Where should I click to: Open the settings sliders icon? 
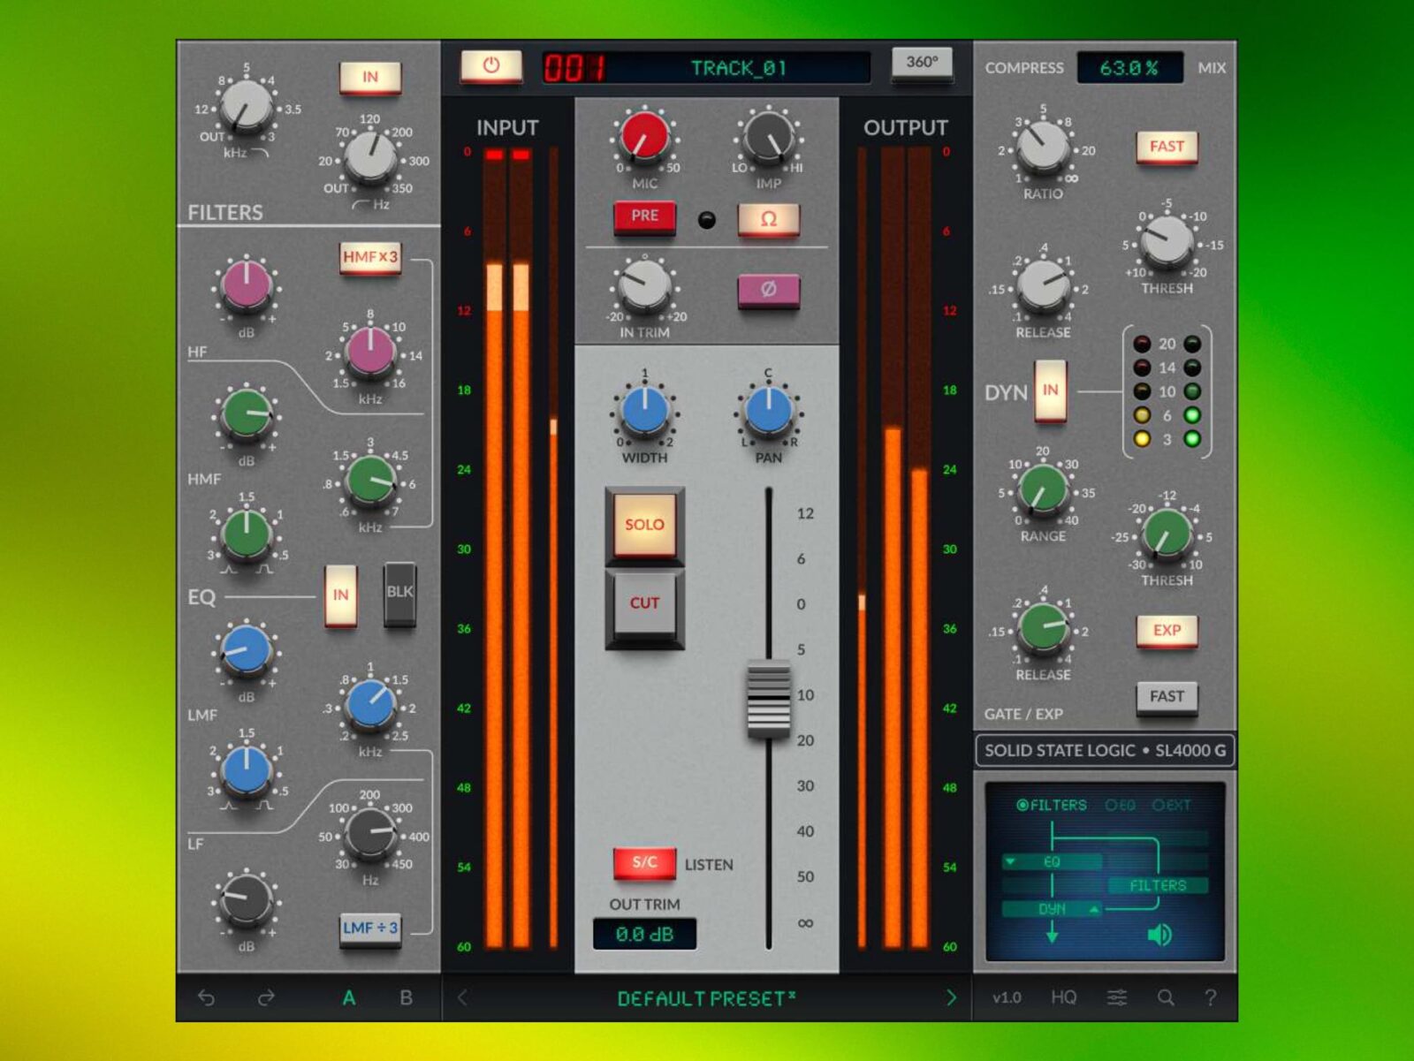(1117, 997)
